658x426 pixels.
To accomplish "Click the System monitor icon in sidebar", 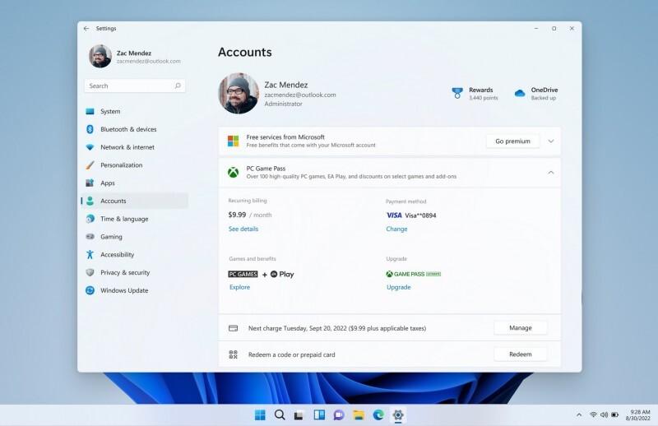I will 90,111.
